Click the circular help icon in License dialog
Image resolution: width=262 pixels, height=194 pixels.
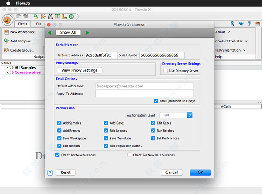pyautogui.click(x=50, y=173)
